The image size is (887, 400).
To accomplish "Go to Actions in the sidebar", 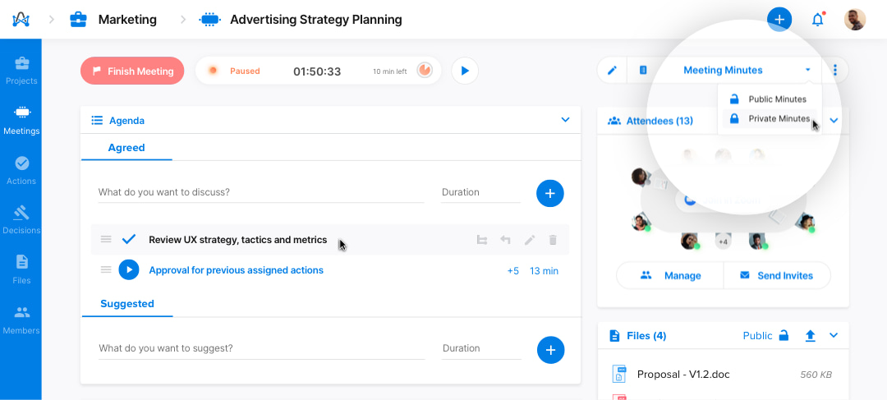I will tap(21, 171).
